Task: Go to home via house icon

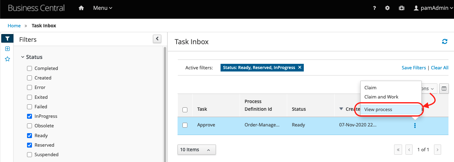Action: 81,8
